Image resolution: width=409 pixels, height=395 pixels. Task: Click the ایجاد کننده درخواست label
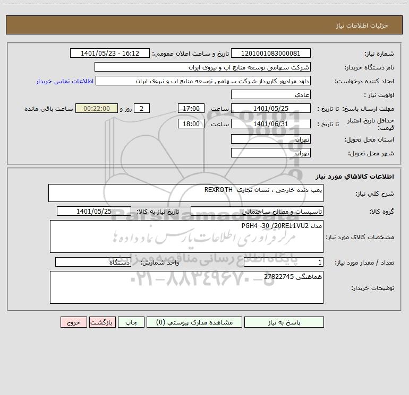click(x=364, y=82)
